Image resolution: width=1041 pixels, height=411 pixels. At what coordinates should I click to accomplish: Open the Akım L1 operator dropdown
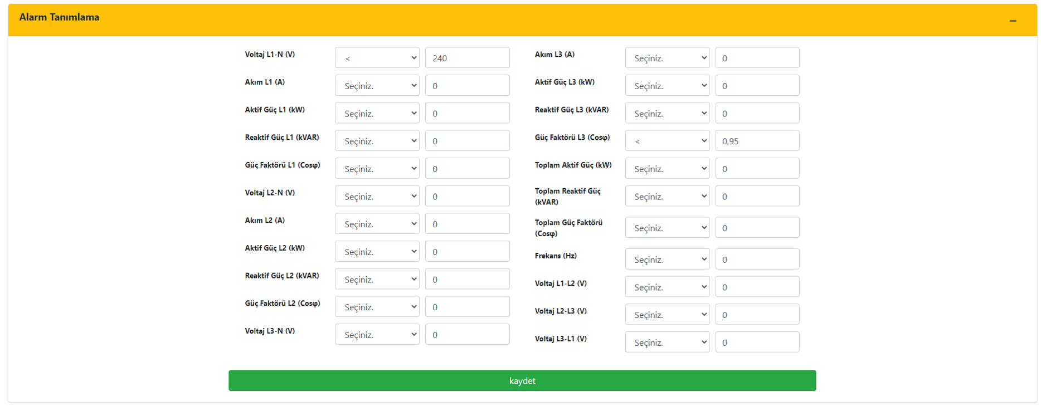tap(377, 85)
